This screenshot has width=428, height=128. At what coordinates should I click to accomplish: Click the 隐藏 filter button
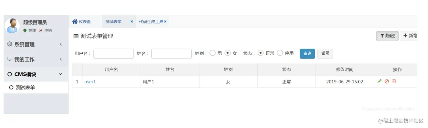[388, 36]
